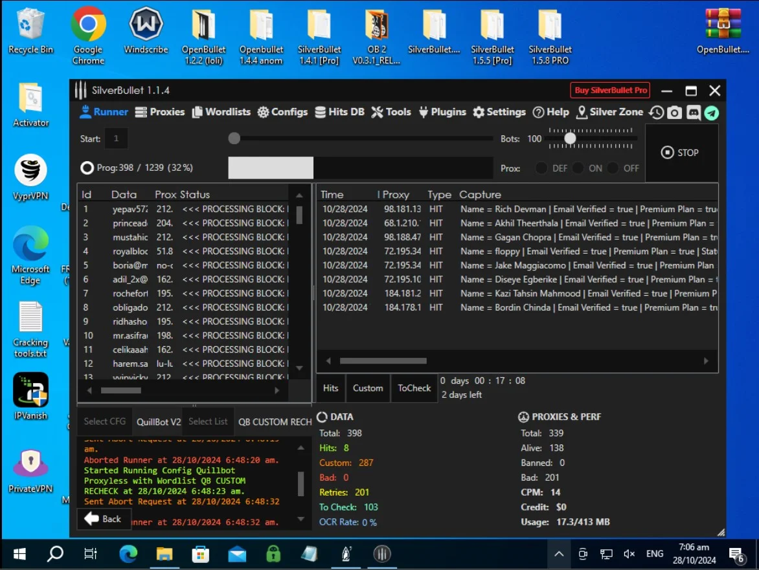Click the Time column header

[332, 194]
